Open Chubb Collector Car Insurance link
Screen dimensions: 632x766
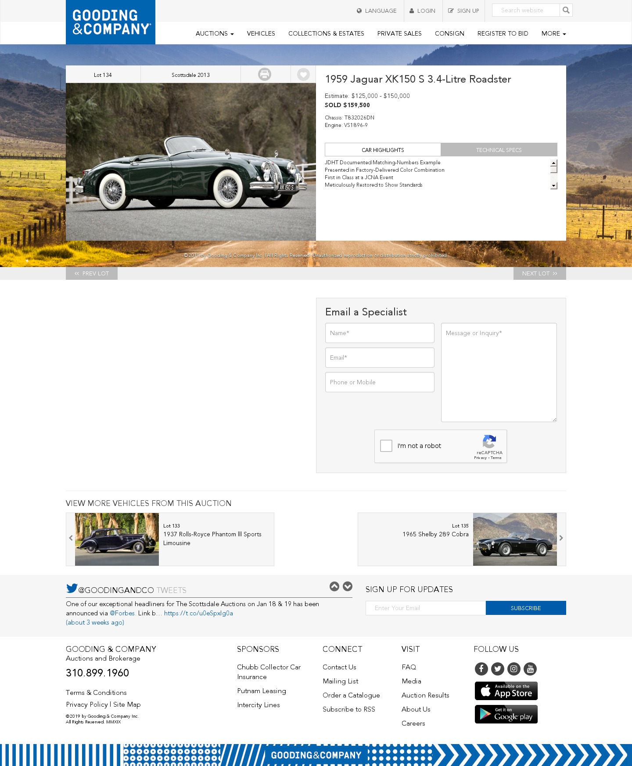coord(269,672)
